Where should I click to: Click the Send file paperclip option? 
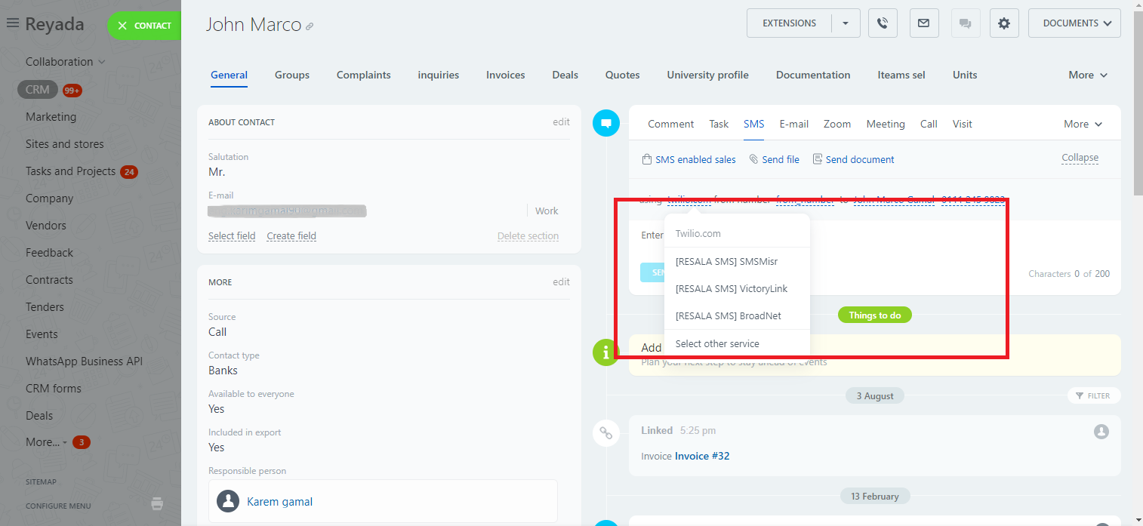(x=774, y=159)
